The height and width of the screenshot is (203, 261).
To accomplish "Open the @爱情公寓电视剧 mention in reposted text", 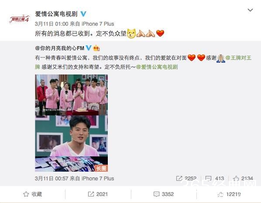I will tap(157, 67).
